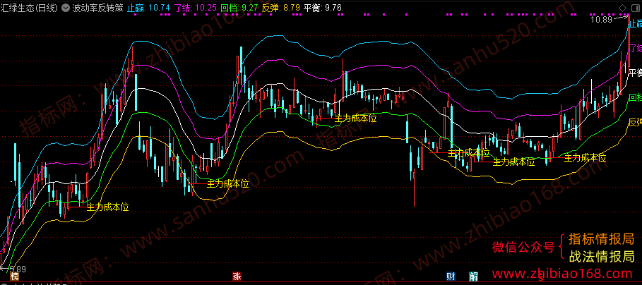Select the 平衡: 9.76 value in header
642x285 pixels.
(x=323, y=8)
